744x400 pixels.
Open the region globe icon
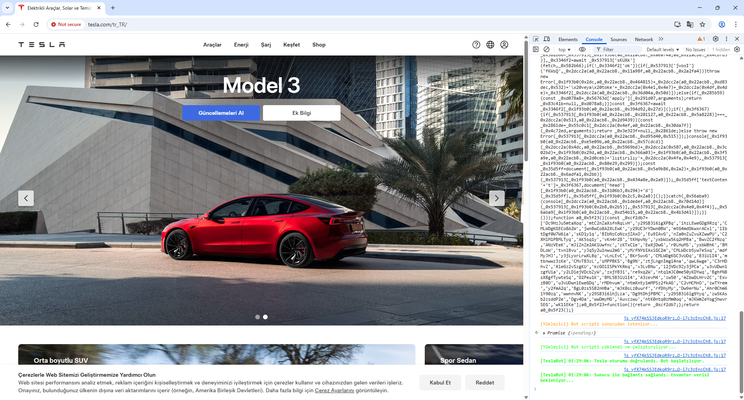490,45
